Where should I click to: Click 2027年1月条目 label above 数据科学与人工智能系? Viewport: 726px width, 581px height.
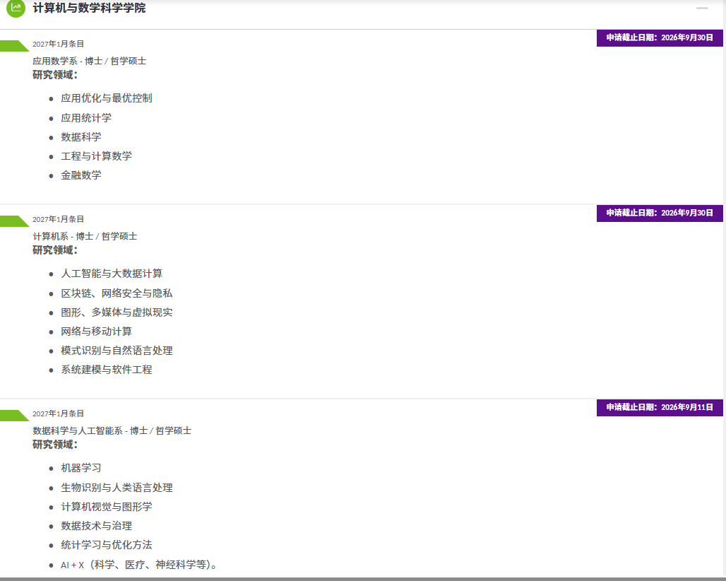pos(59,413)
